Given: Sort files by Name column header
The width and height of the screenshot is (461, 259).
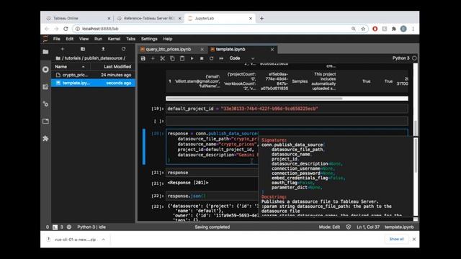Looking at the screenshot, I should point(71,67).
